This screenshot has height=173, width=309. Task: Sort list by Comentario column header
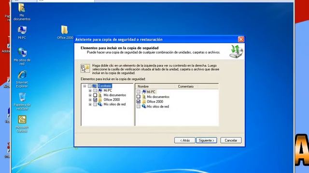point(186,86)
